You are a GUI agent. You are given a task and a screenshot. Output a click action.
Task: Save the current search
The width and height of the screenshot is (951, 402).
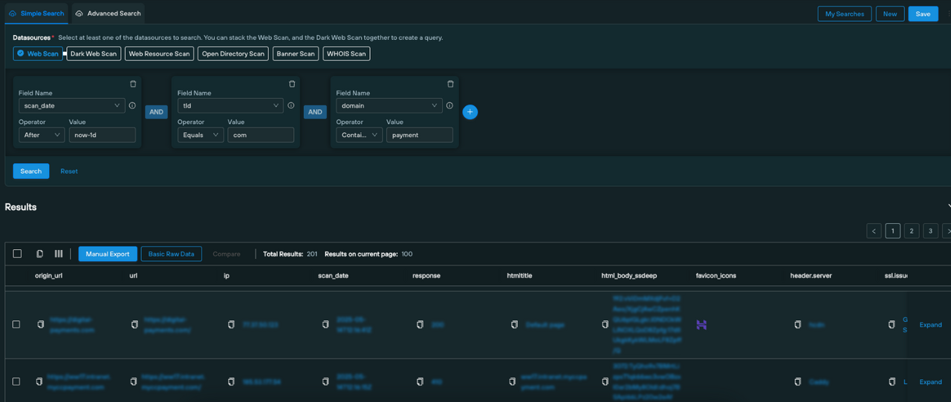(x=923, y=14)
